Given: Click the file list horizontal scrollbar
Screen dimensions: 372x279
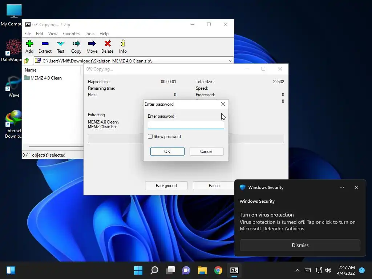Looking at the screenshot, I should point(56,147).
